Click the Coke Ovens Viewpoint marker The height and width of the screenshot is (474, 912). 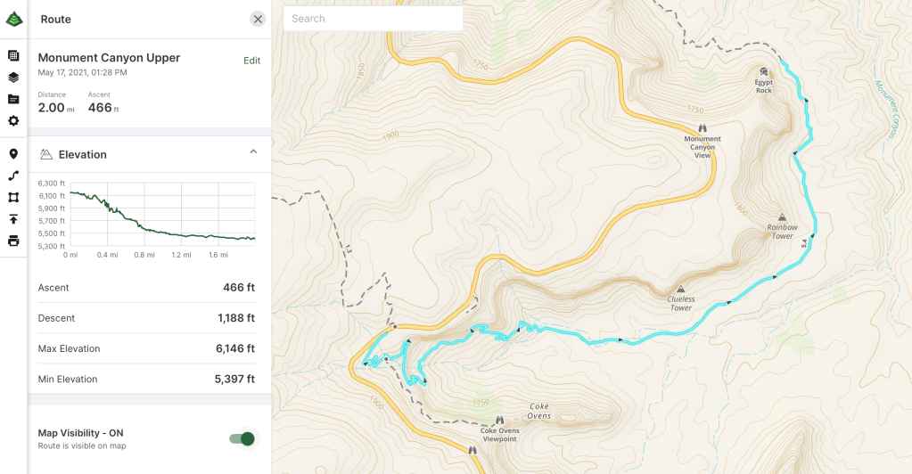click(x=499, y=421)
